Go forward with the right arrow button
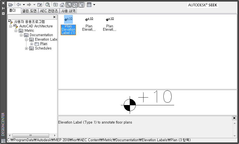This screenshot has height=144, width=239. [x=29, y=5]
